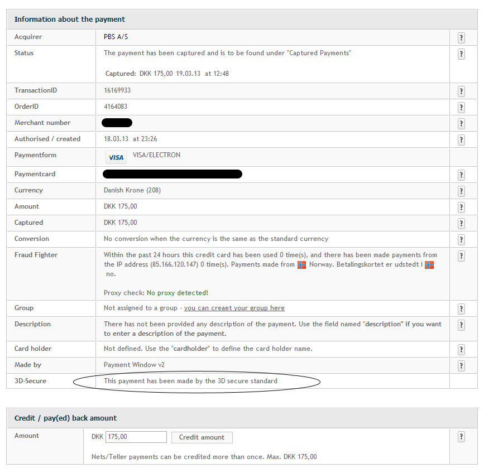This screenshot has height=473, width=484.
Task: Click the Norway flag after 'Payments made from'
Action: (301, 265)
